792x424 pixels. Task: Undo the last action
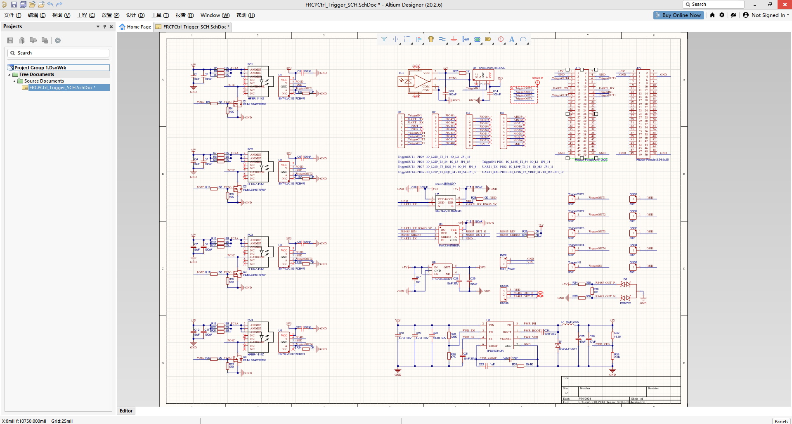coord(50,5)
